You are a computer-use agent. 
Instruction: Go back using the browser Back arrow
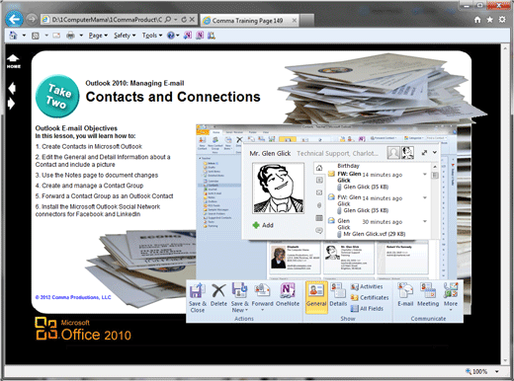tap(14, 19)
